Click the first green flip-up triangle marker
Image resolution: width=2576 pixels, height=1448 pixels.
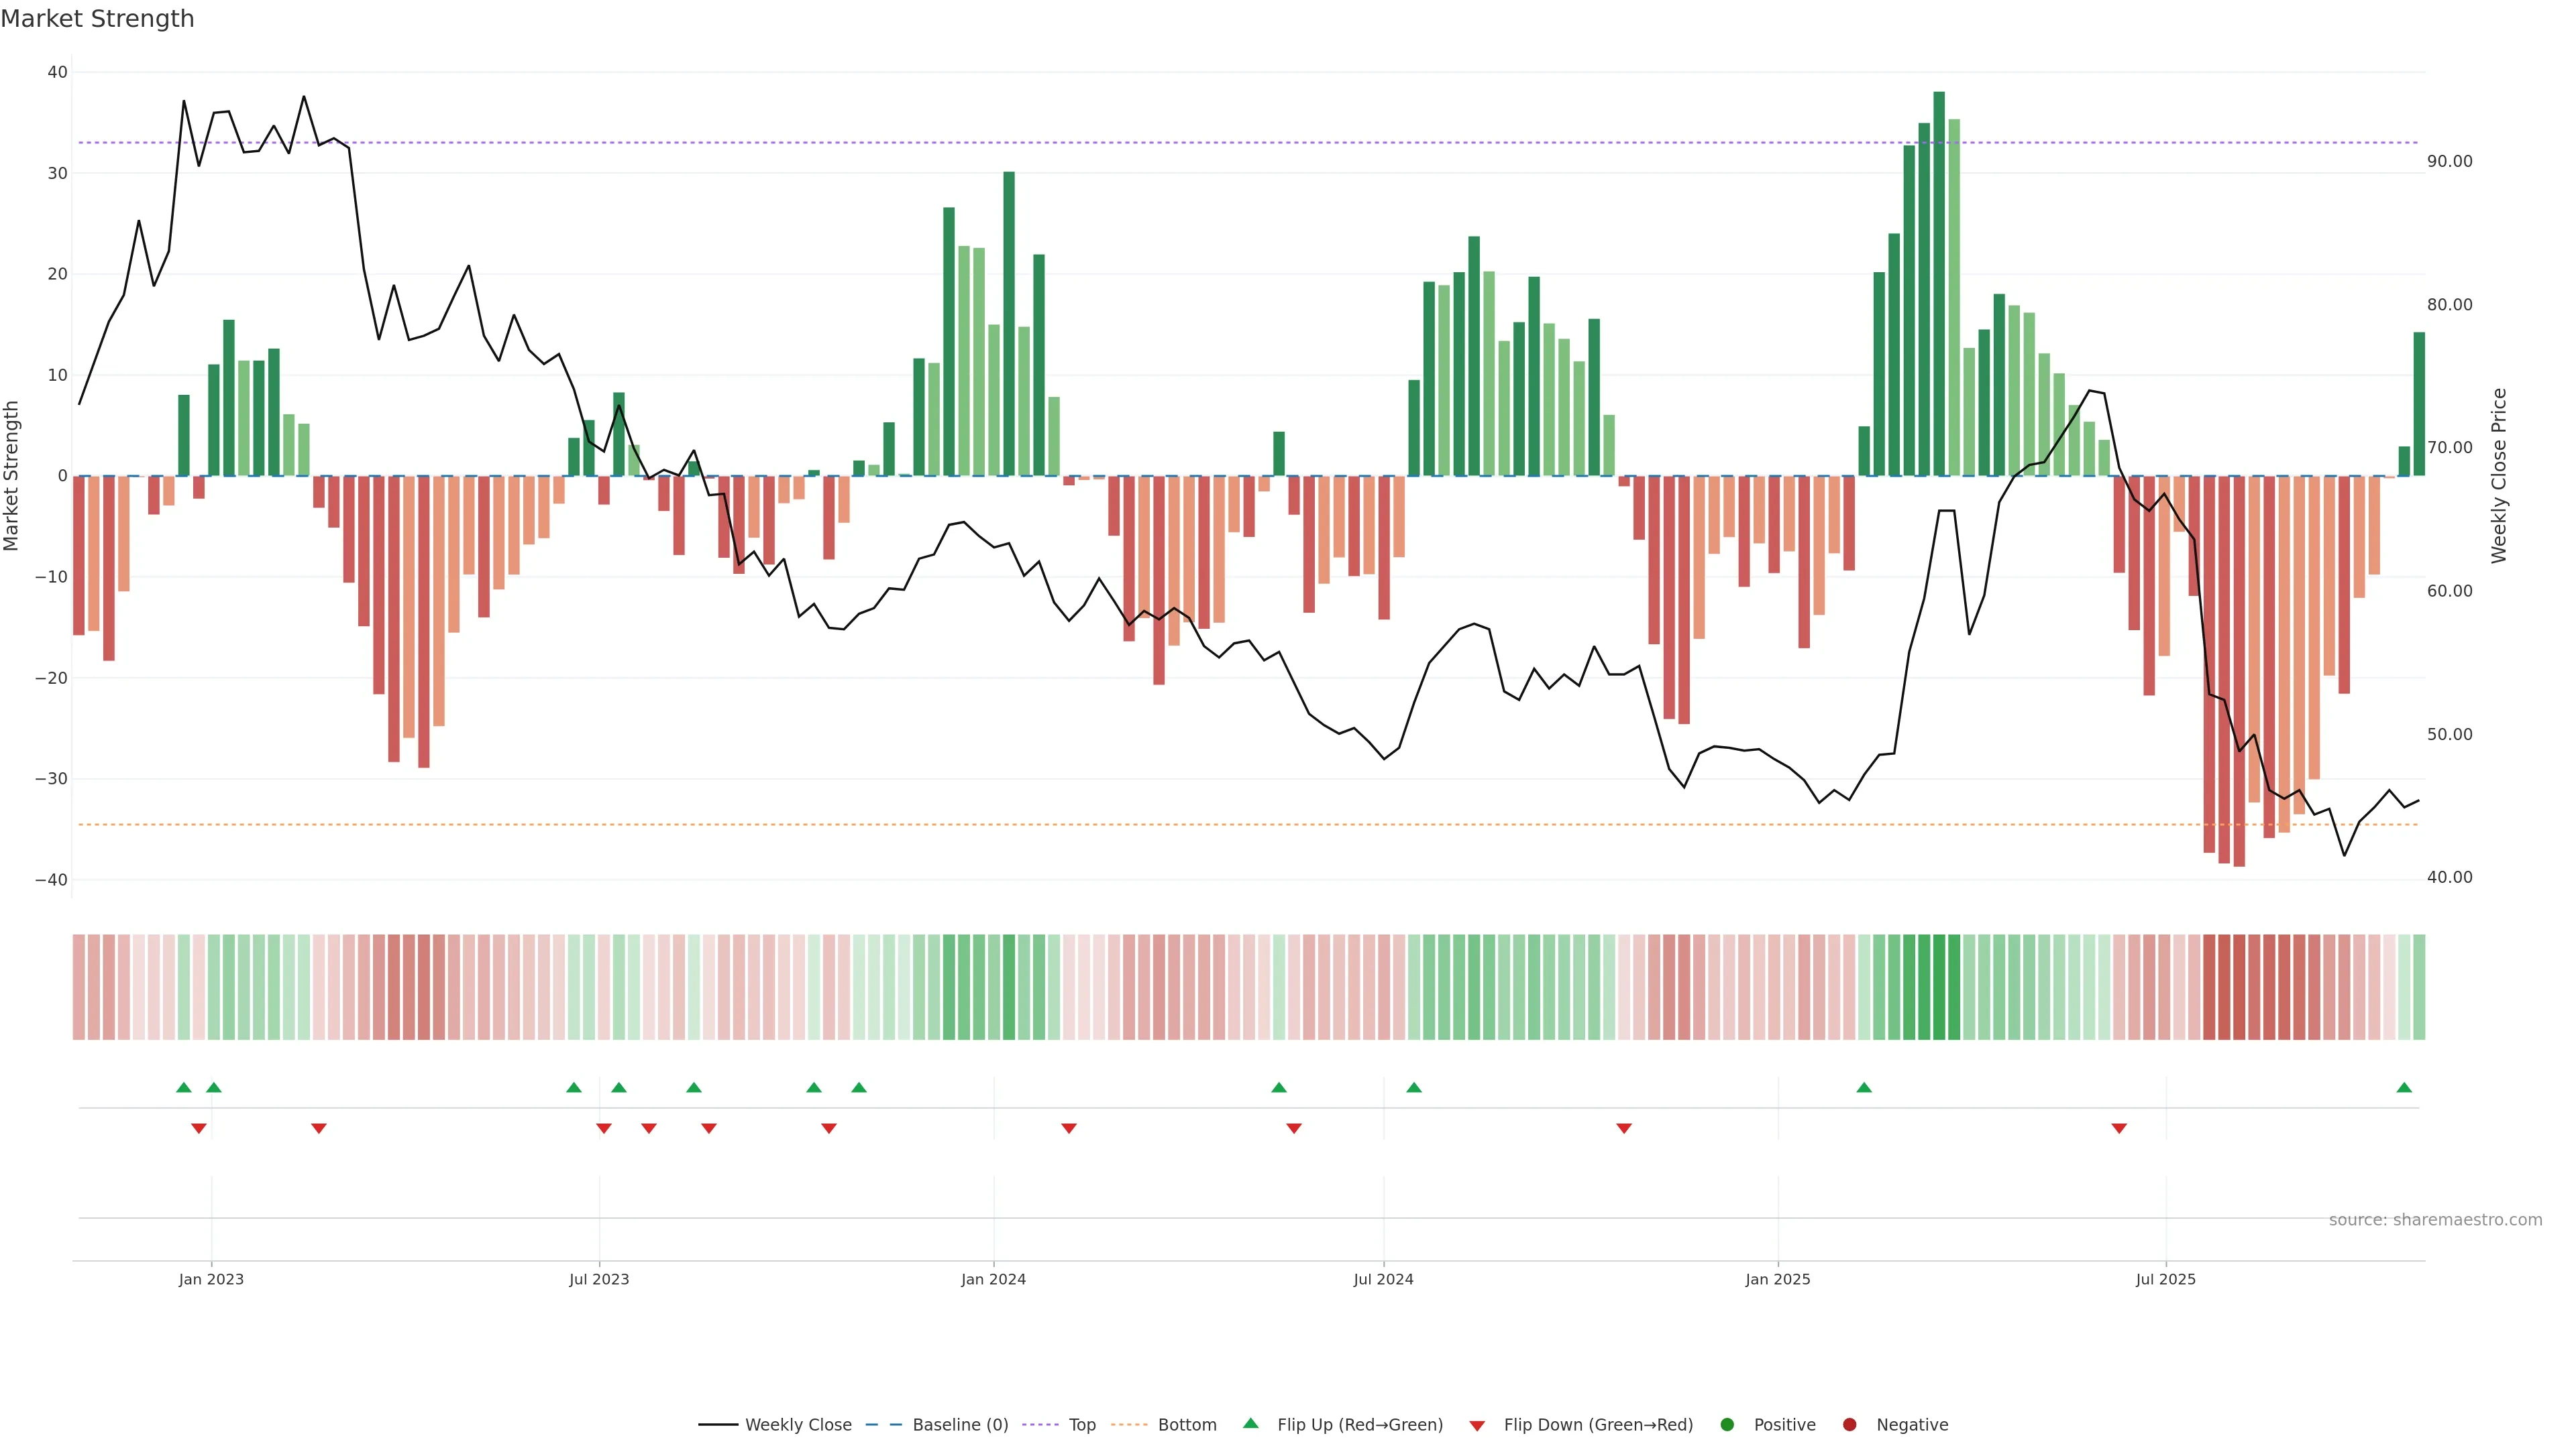pyautogui.click(x=183, y=1087)
